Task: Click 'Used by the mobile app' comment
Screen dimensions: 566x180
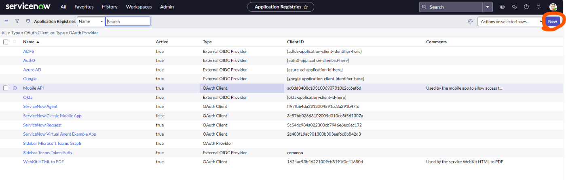Action: (x=464, y=88)
